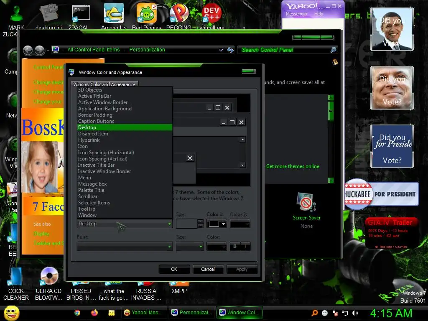
Task: Choose ToolTip from the item list
Action: pyautogui.click(x=125, y=209)
